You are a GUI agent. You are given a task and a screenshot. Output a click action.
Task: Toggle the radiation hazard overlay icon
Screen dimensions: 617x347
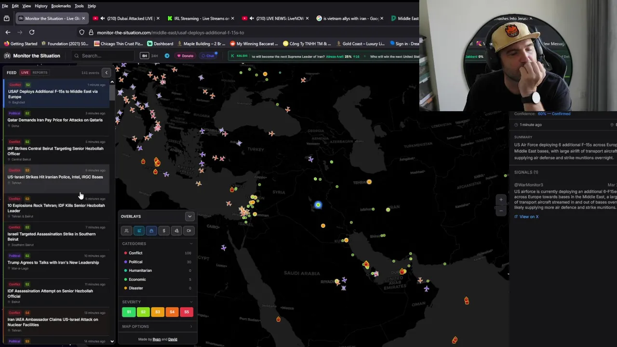[x=176, y=231]
